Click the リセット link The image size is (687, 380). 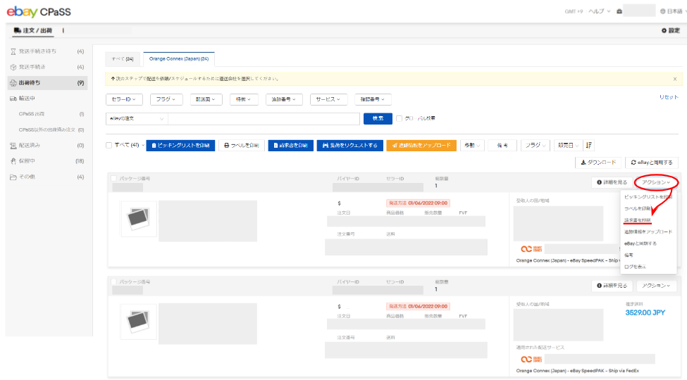point(669,97)
